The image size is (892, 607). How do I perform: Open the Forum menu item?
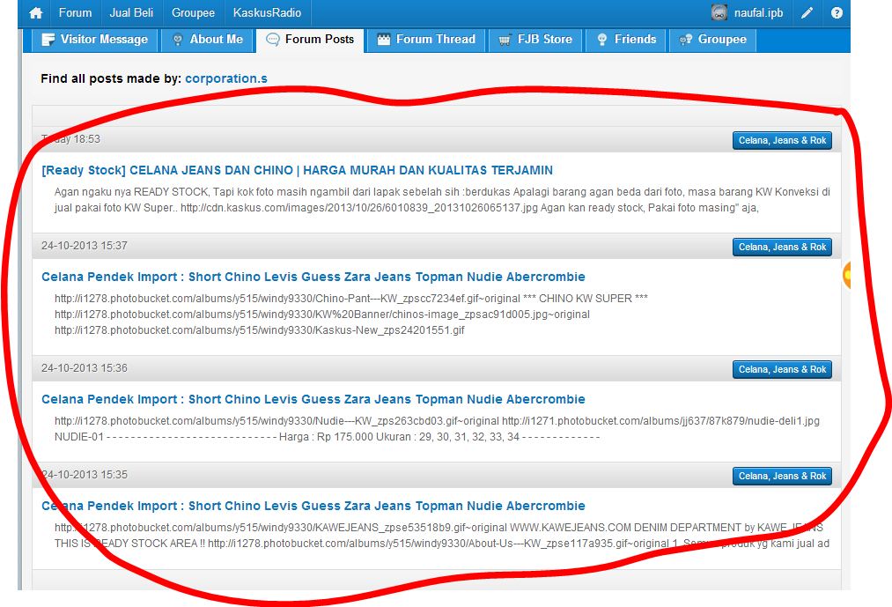[75, 13]
